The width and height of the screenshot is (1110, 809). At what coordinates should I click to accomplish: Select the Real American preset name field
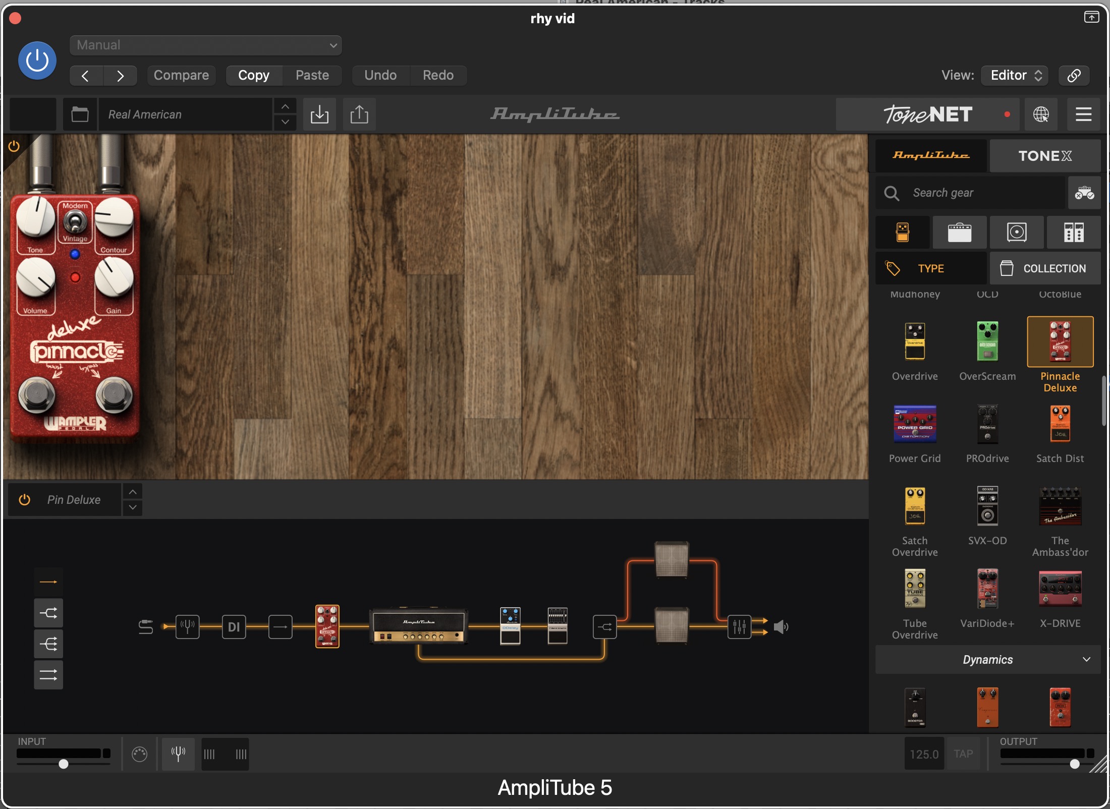click(x=185, y=114)
